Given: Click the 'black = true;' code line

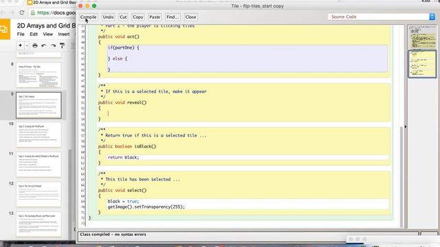Looking at the screenshot, I should pyautogui.click(x=123, y=201).
